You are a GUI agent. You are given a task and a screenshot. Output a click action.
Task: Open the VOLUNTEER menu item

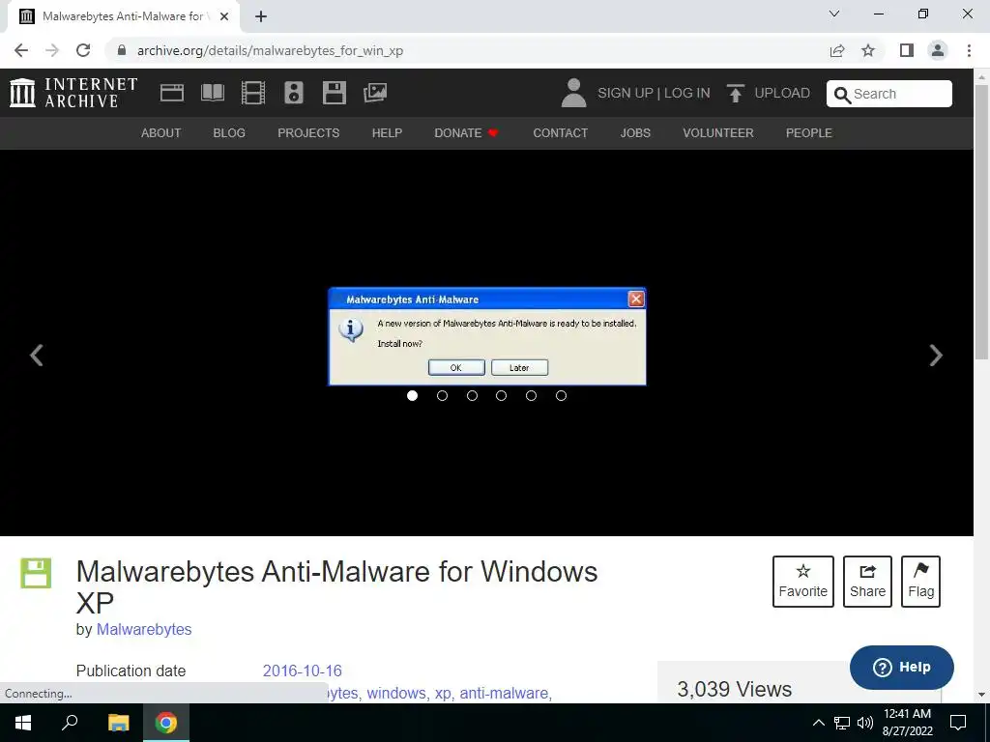pos(718,133)
